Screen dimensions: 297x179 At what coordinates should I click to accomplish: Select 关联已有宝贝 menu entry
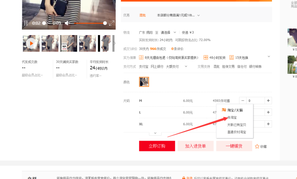[x=236, y=125]
